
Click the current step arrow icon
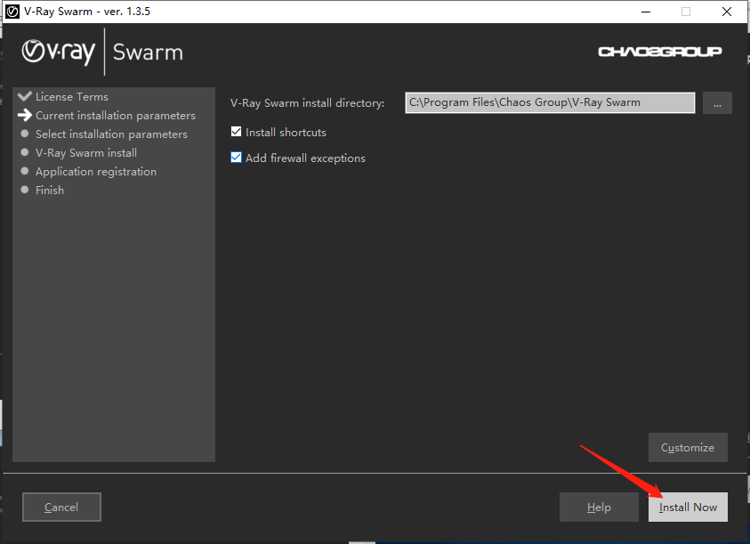tap(25, 115)
